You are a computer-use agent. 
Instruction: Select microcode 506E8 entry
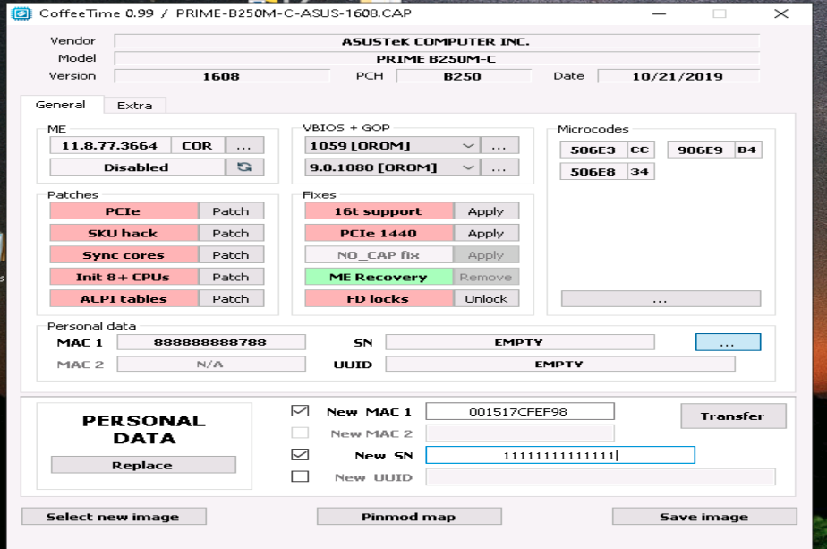(593, 172)
